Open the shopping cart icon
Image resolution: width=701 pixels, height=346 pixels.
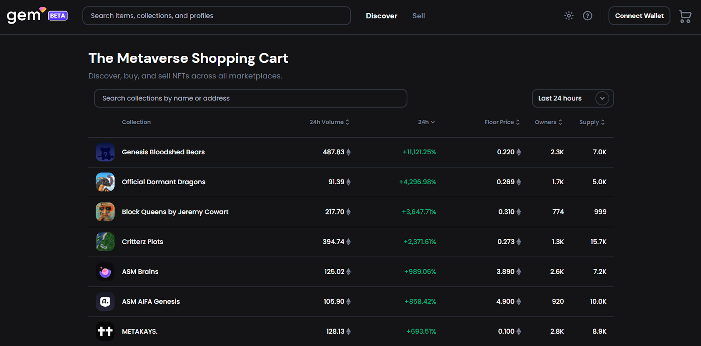tap(685, 16)
